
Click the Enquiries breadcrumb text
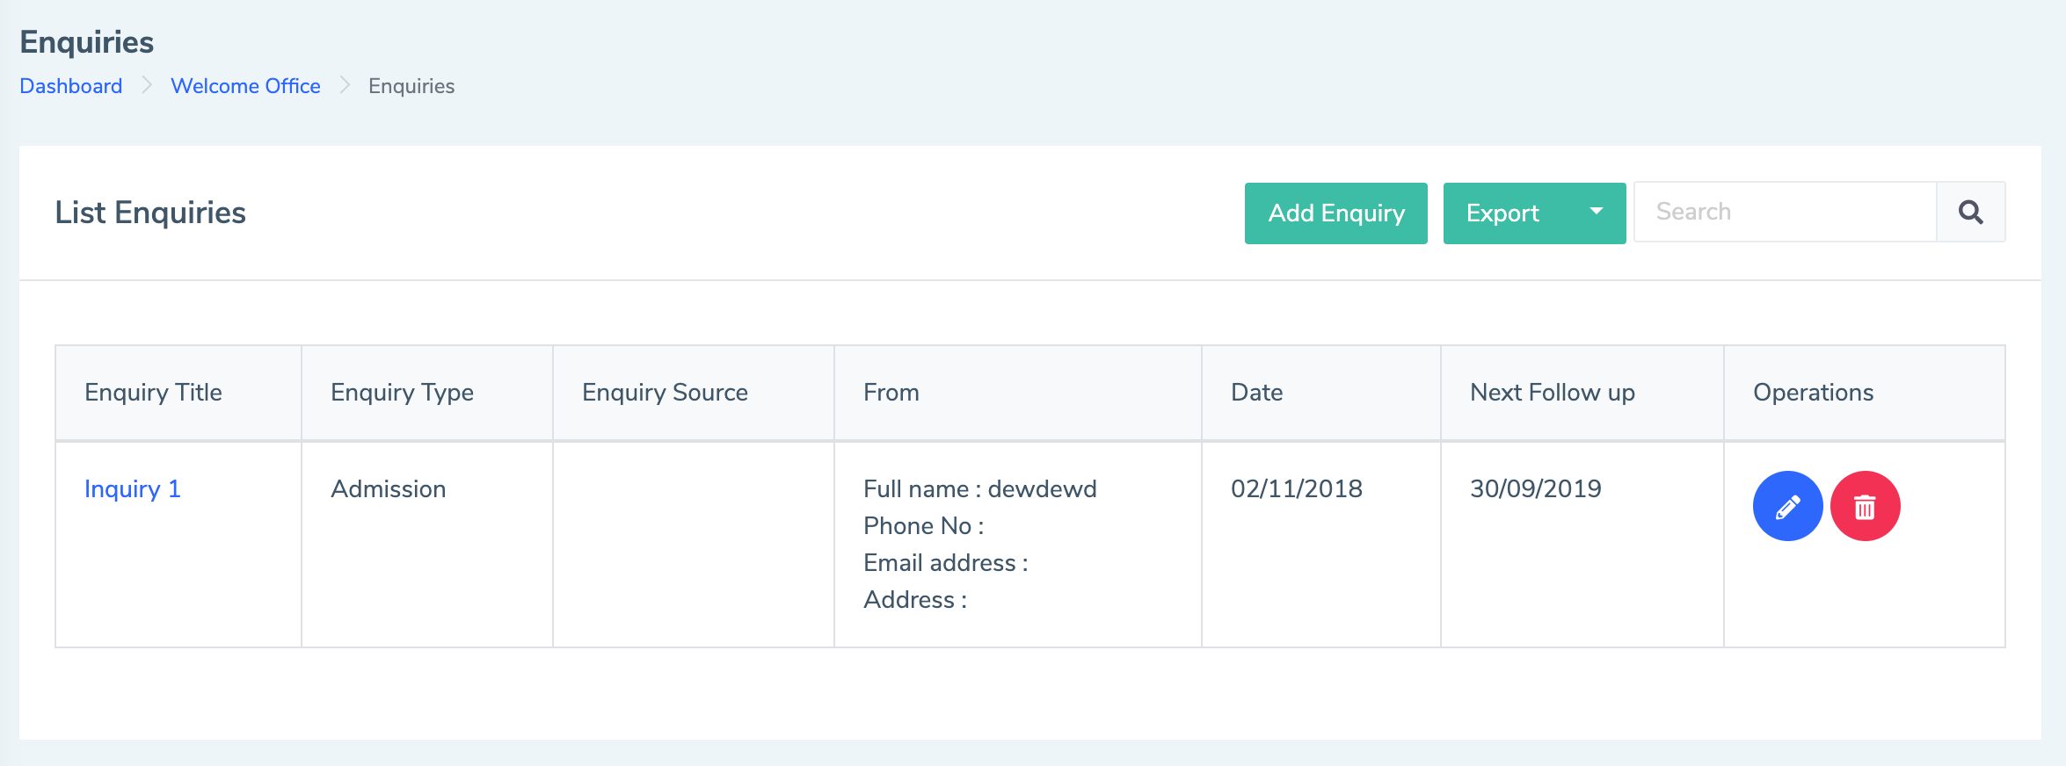tap(411, 86)
